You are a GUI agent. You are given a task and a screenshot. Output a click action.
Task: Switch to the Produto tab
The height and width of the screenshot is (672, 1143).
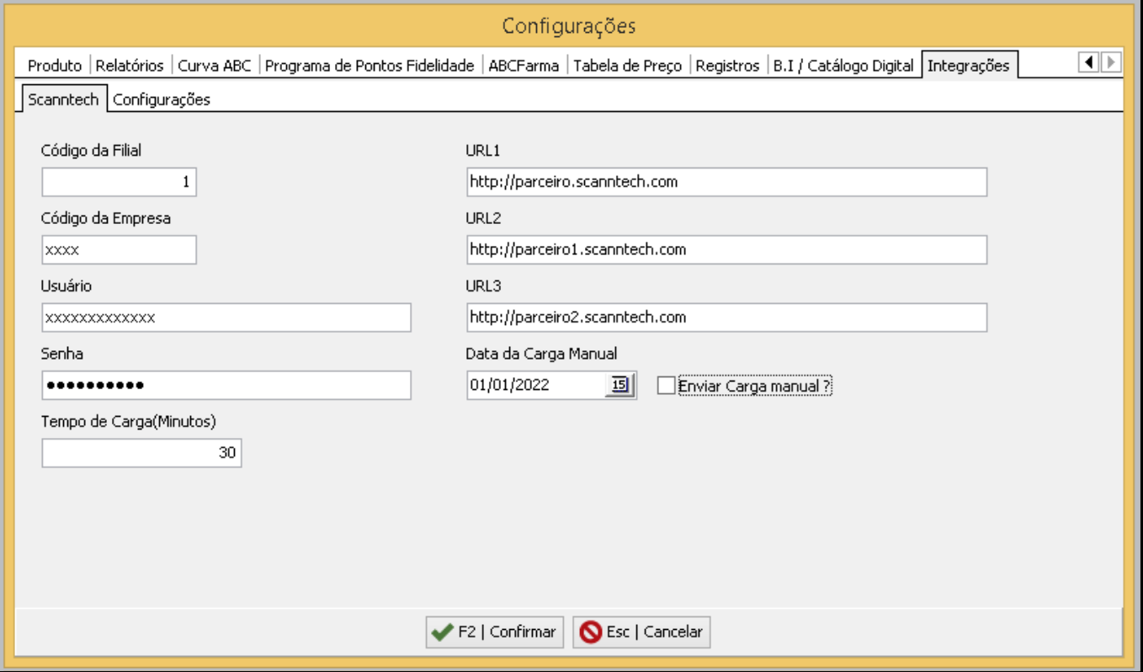click(55, 66)
